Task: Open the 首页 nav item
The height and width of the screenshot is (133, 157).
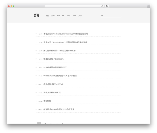Action: tap(47, 16)
